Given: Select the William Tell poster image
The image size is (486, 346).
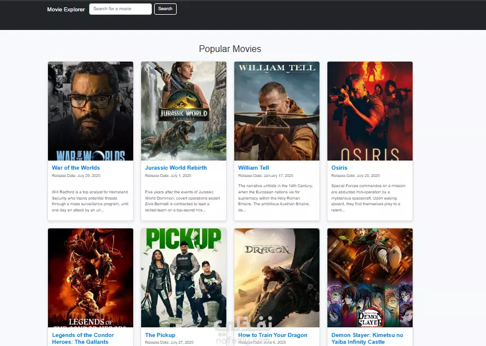Looking at the screenshot, I should (x=277, y=111).
